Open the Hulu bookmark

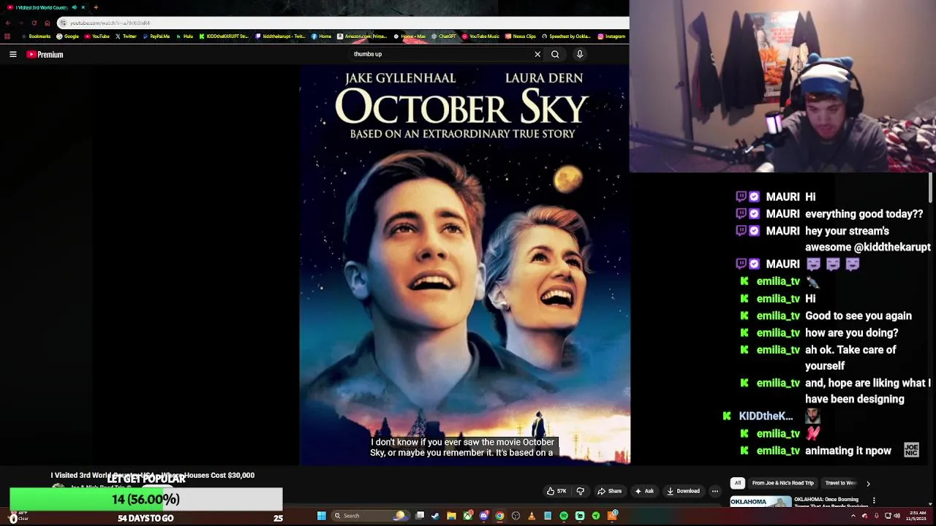(184, 37)
